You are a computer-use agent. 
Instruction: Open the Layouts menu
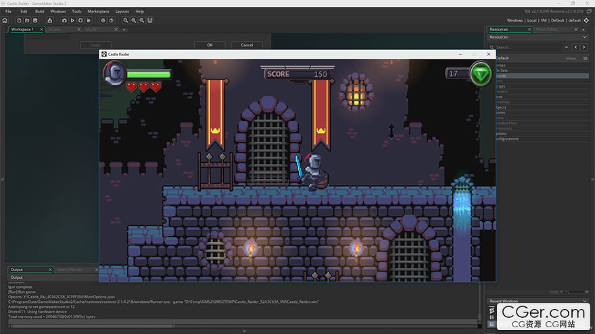coord(122,11)
